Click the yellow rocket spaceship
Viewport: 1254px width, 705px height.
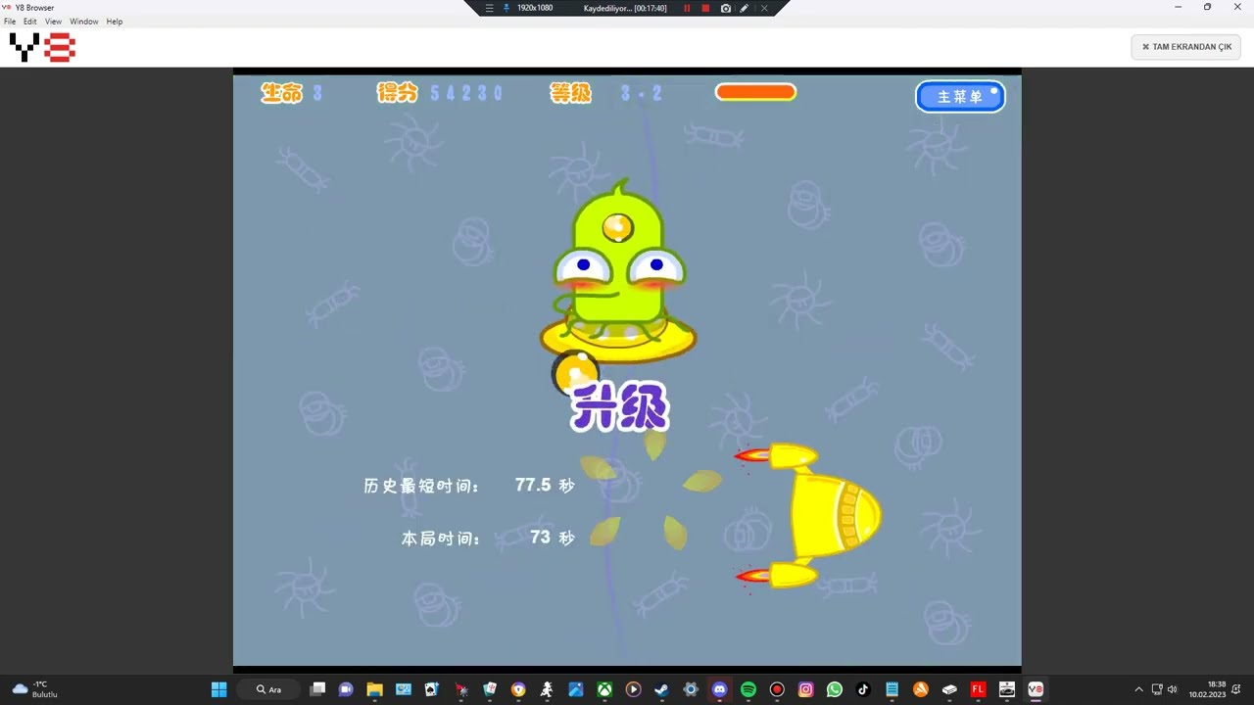tap(809, 515)
